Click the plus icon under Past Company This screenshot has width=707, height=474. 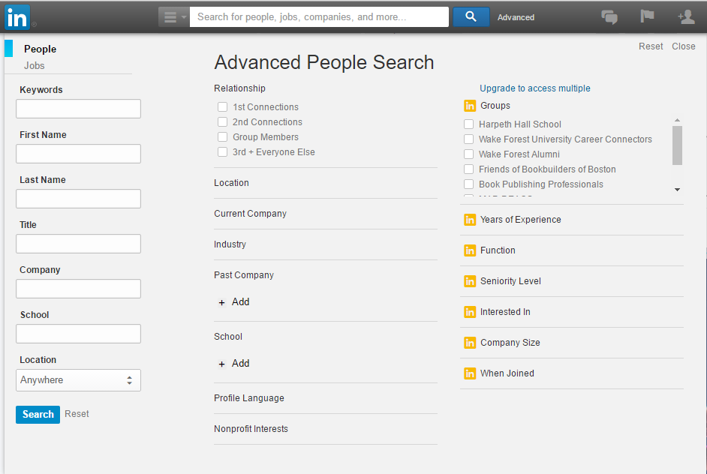(221, 303)
